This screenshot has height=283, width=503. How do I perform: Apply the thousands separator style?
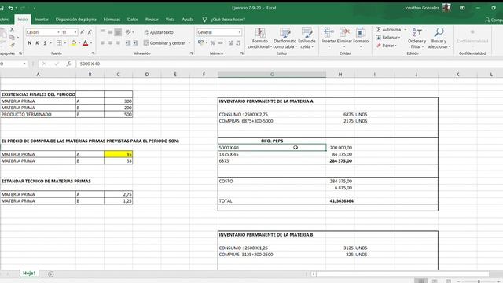[220, 43]
